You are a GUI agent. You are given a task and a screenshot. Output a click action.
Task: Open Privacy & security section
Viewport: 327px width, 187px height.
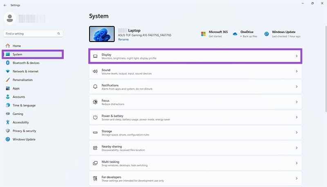(24, 131)
